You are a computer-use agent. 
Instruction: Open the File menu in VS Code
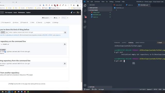[88, 2]
